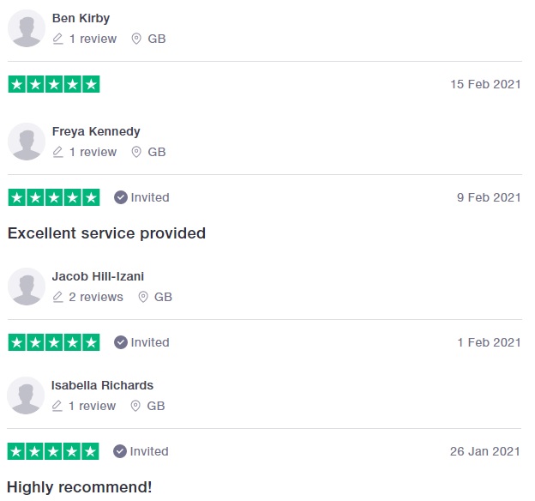Click the location pin icon beside Ben Kirby's GB
This screenshot has height=501, width=535.
click(136, 39)
